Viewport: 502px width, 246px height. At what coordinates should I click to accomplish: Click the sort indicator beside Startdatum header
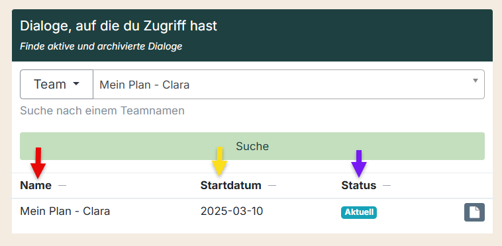[272, 185]
